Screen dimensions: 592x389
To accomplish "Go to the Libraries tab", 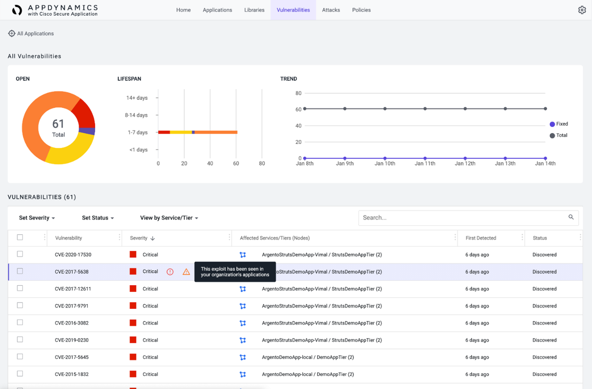I will [x=254, y=10].
